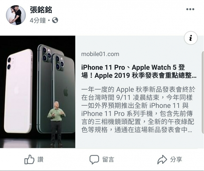Open the three-dot post options menu
Image resolution: width=204 pixels, height=171 pixels.
[190, 9]
